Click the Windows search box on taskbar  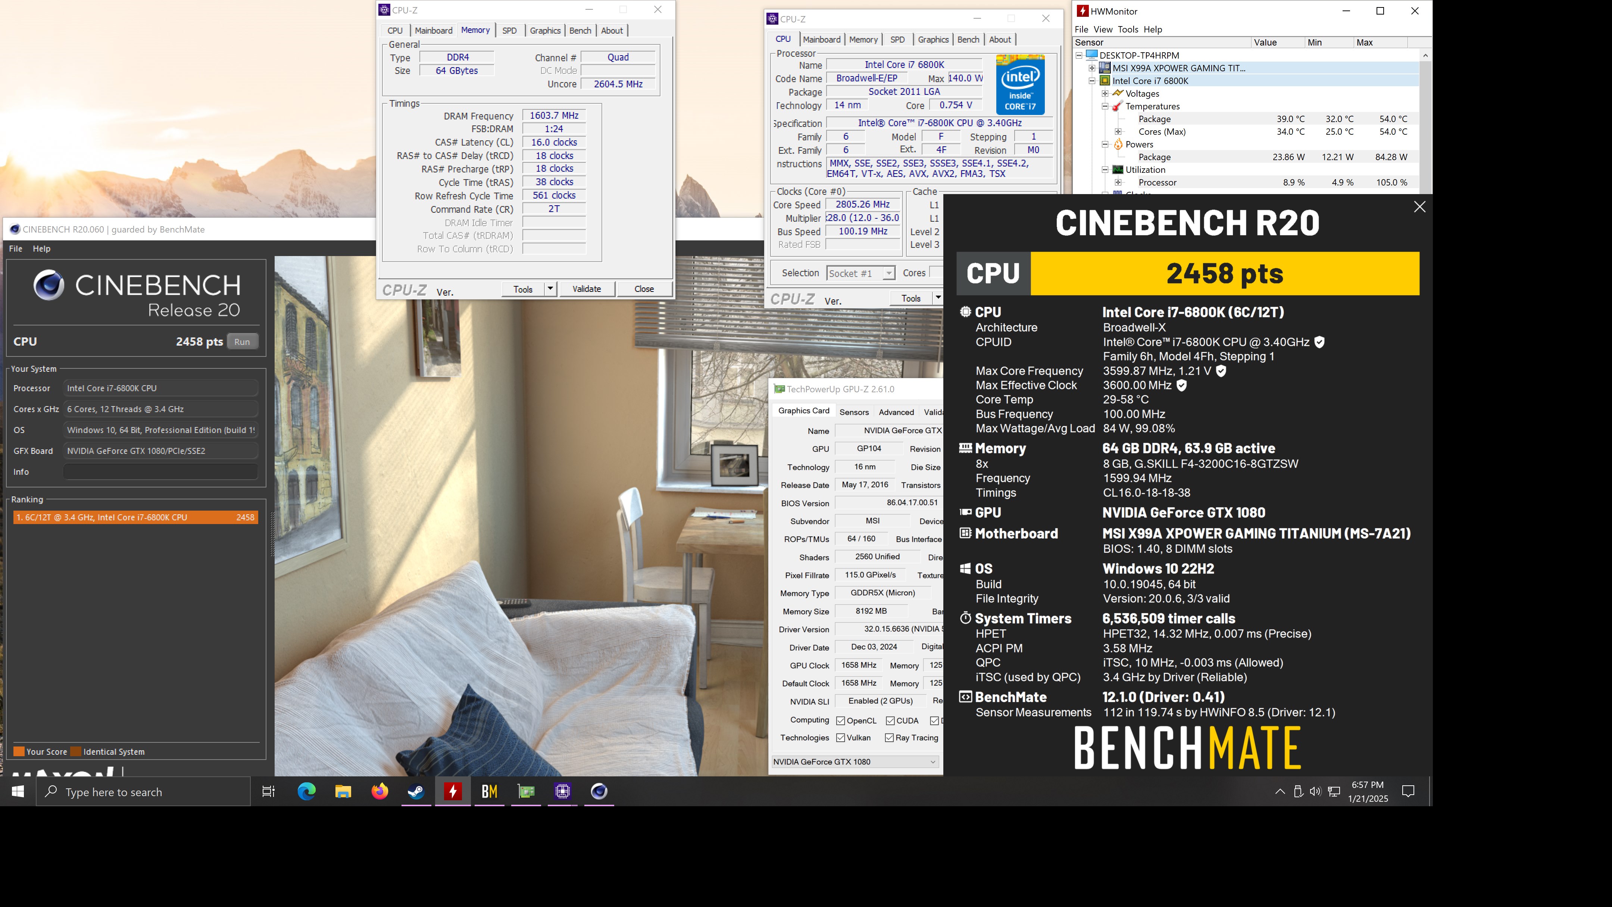(143, 792)
